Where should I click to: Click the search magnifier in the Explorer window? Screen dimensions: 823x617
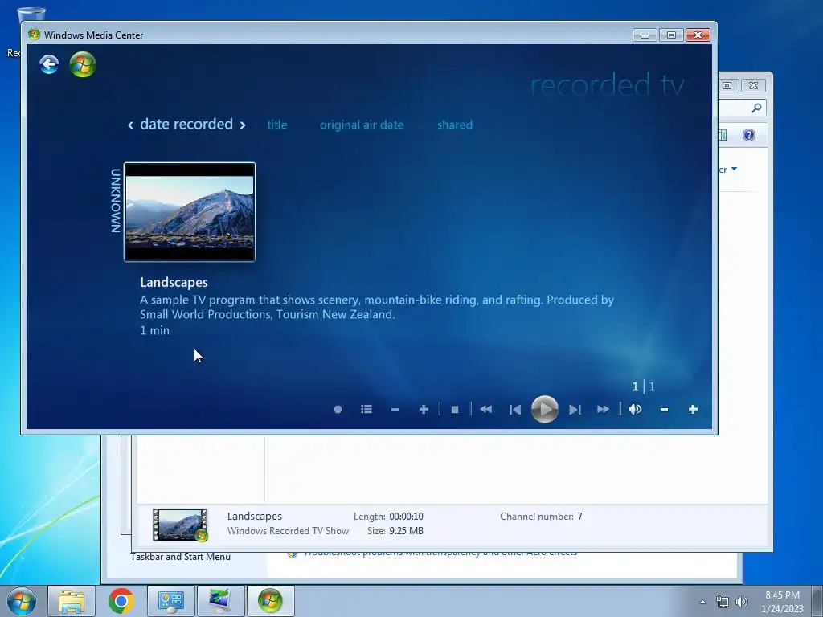coord(756,108)
